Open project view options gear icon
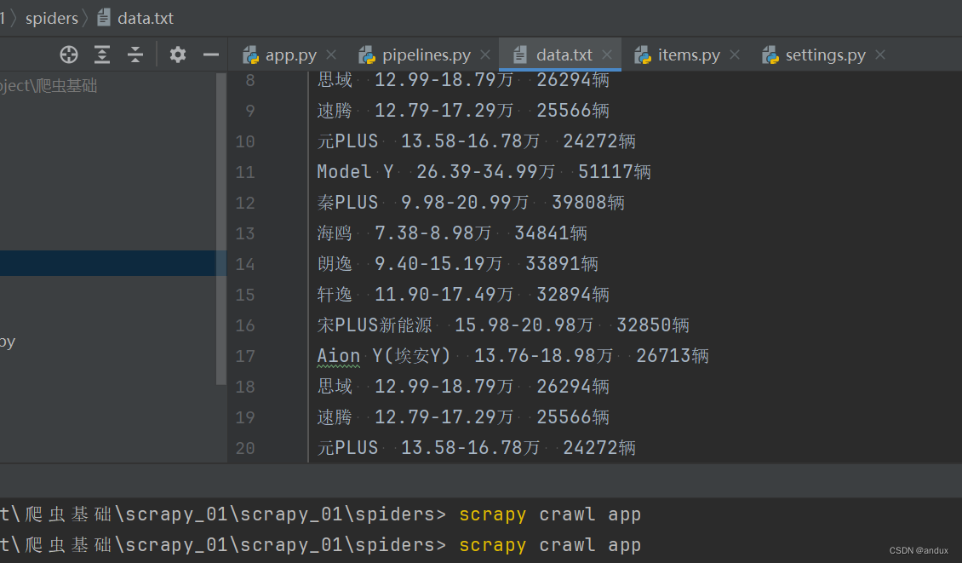Viewport: 962px width, 563px height. point(178,55)
